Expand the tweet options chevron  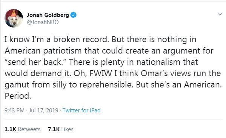point(220,14)
